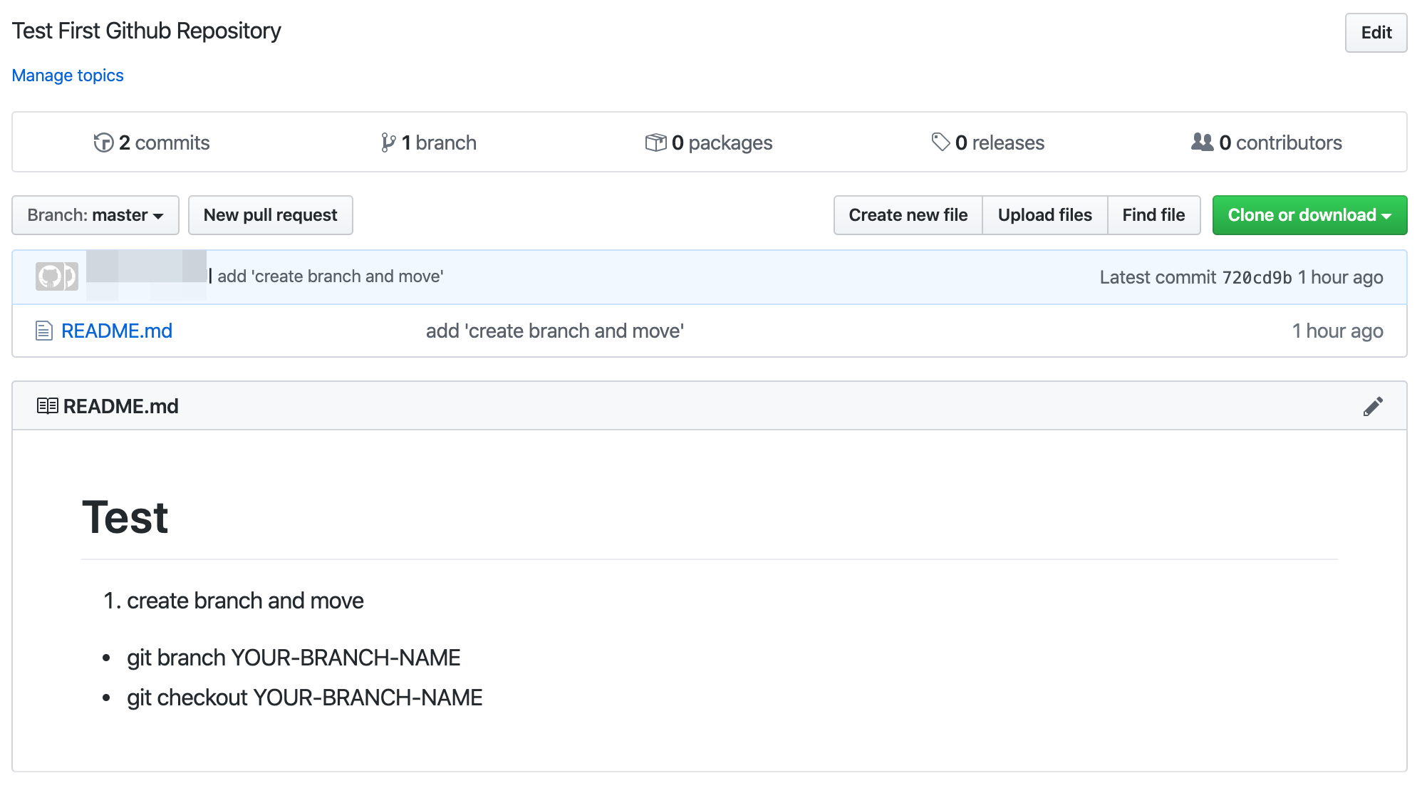Image resolution: width=1422 pixels, height=788 pixels.
Task: Open the Branch: master dropdown
Action: pyautogui.click(x=95, y=215)
